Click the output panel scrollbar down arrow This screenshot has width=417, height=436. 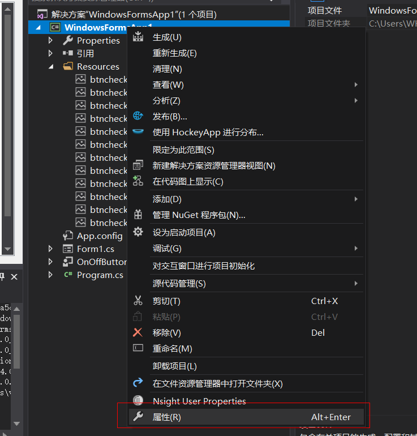tap(16, 424)
